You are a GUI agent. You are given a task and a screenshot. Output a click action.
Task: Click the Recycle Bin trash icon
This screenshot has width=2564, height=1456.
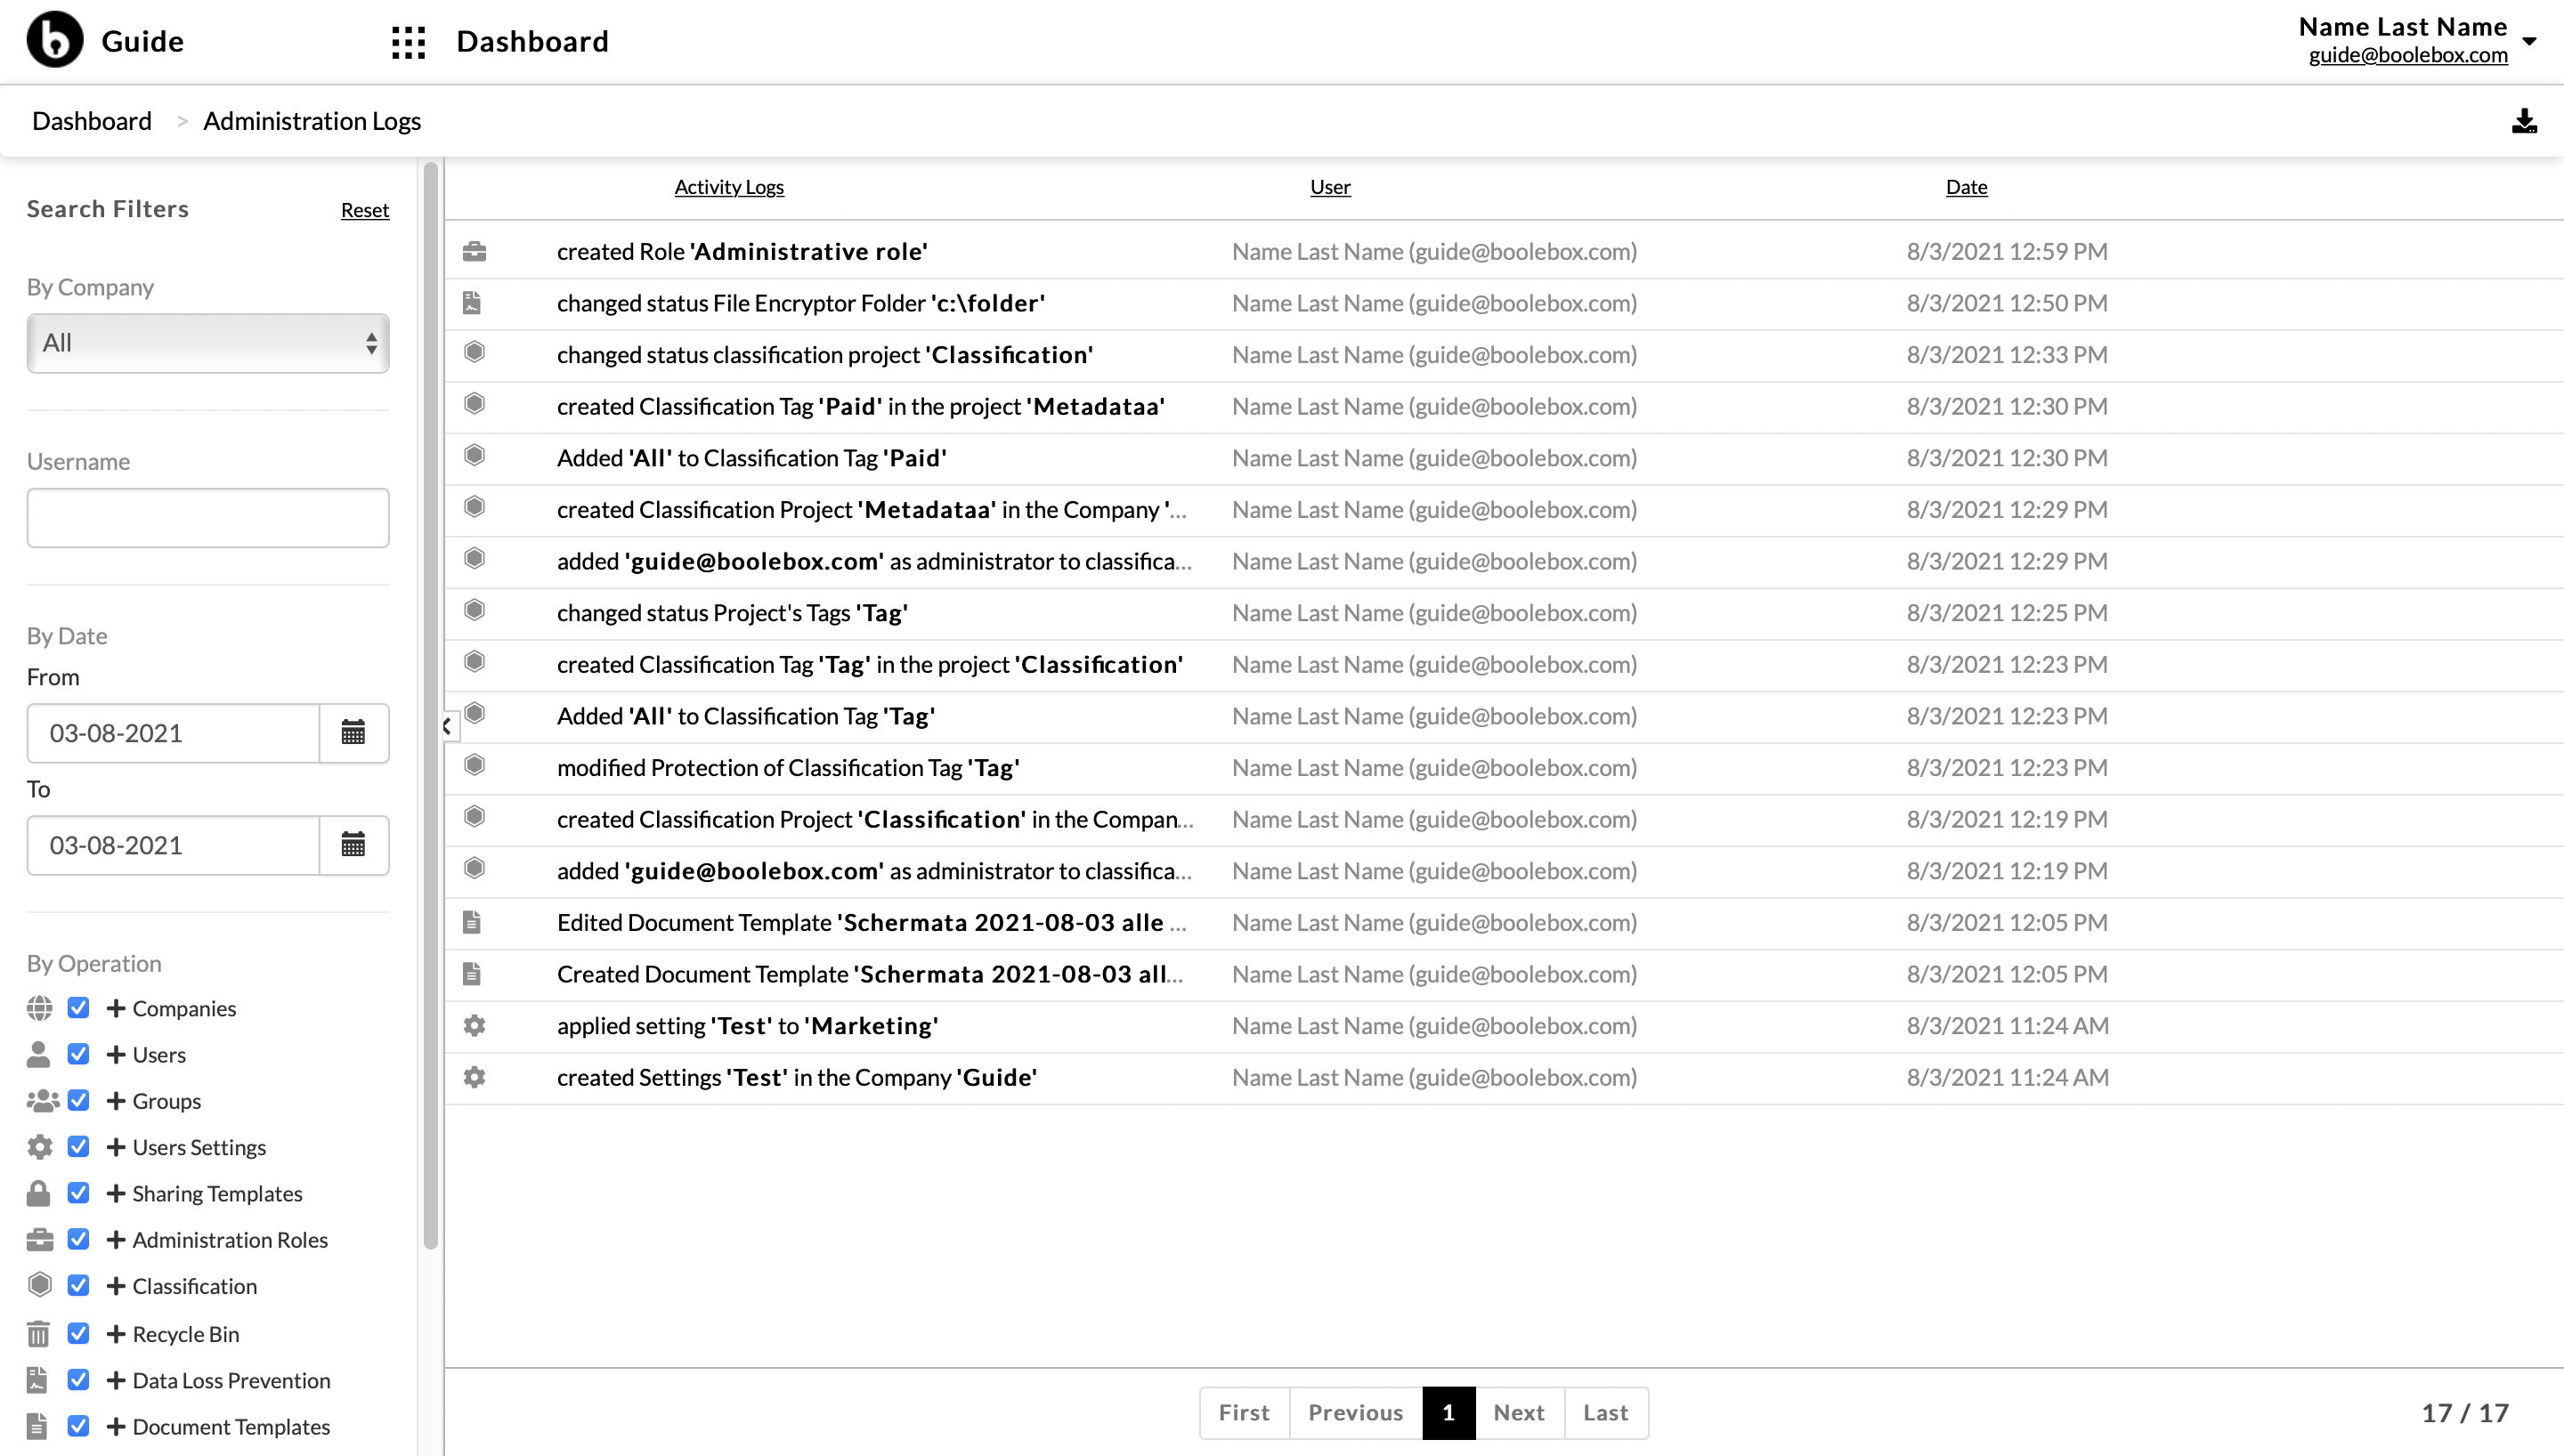38,1334
